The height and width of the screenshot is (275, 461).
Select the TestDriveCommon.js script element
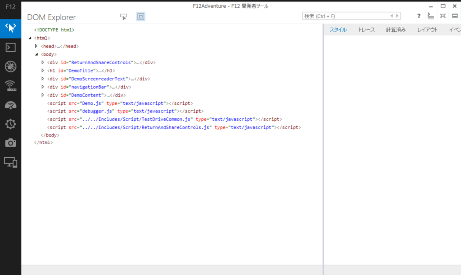[165, 120]
